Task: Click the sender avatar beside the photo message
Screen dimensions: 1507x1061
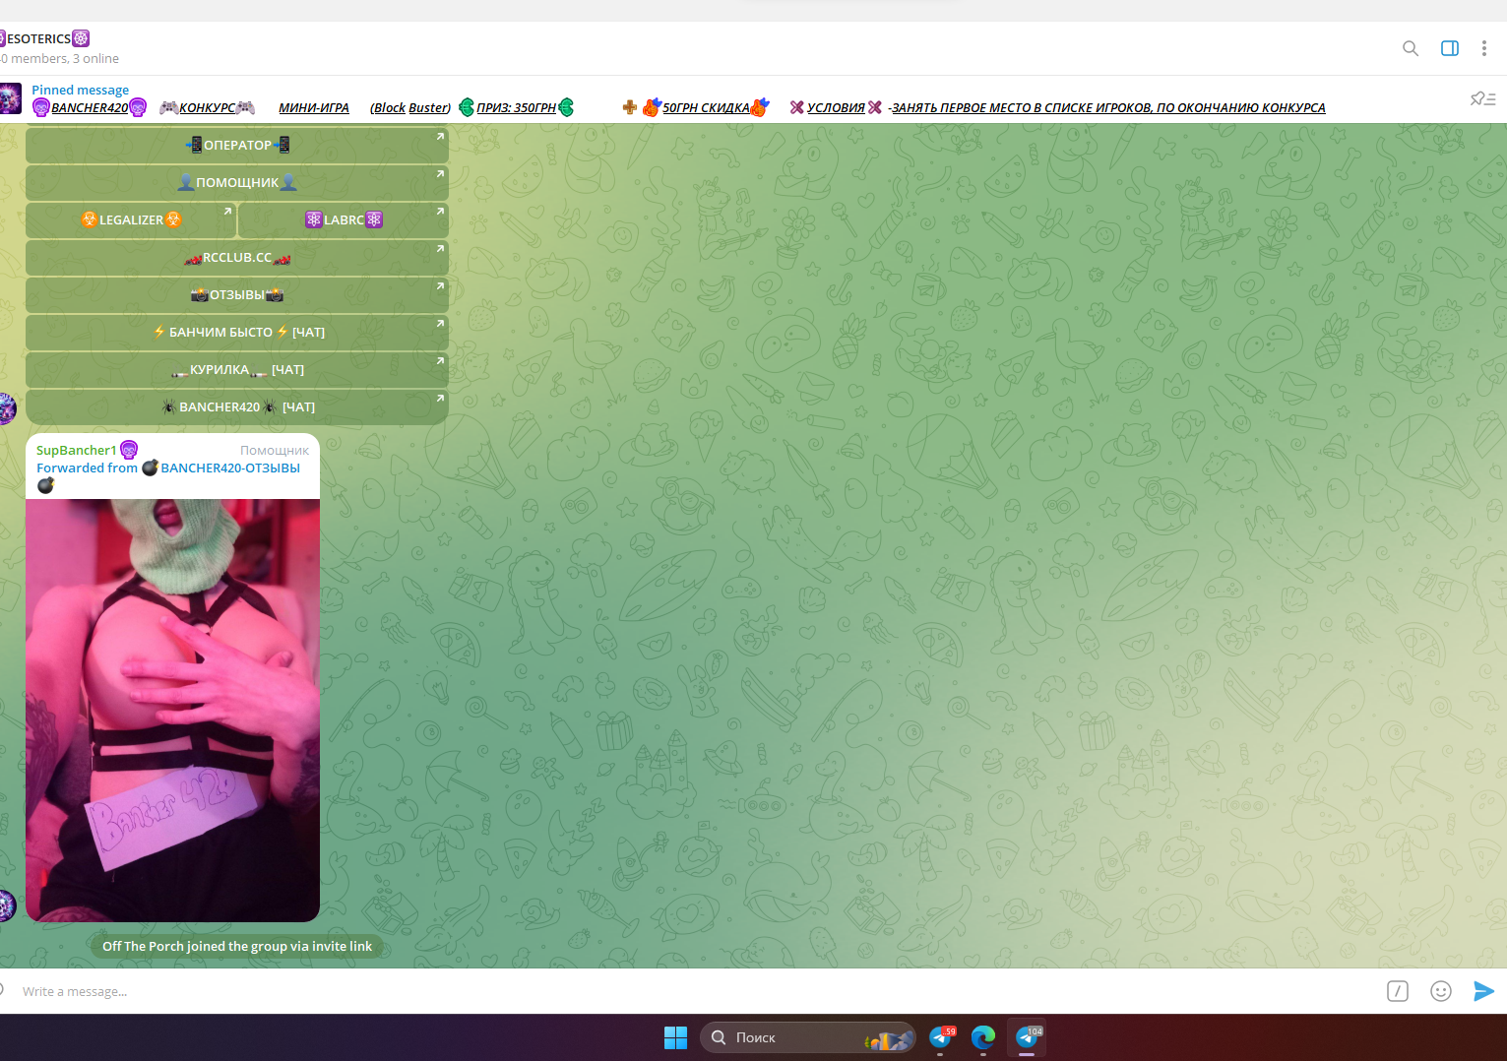Action: [7, 905]
